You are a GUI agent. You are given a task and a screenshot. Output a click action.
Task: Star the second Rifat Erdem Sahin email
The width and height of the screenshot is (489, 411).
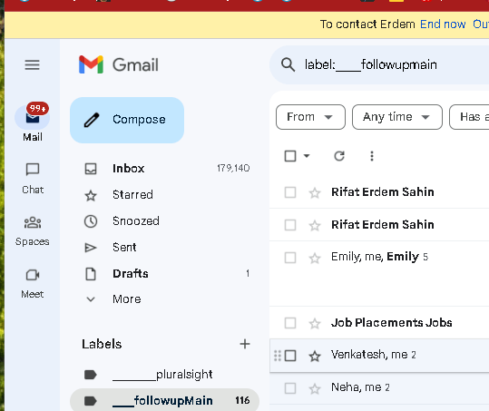coord(315,225)
